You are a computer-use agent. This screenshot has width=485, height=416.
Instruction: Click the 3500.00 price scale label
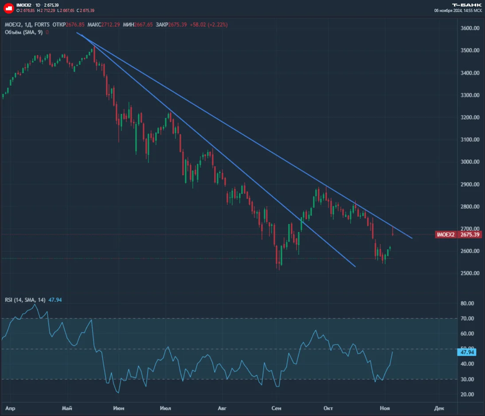click(470, 51)
